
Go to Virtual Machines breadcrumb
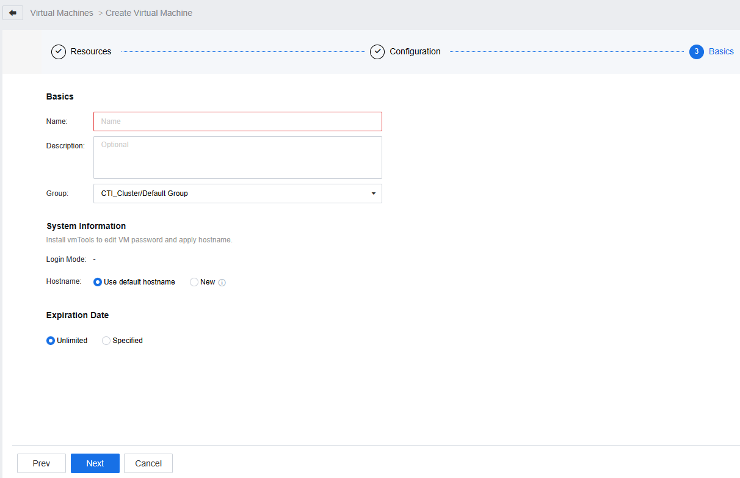click(62, 13)
